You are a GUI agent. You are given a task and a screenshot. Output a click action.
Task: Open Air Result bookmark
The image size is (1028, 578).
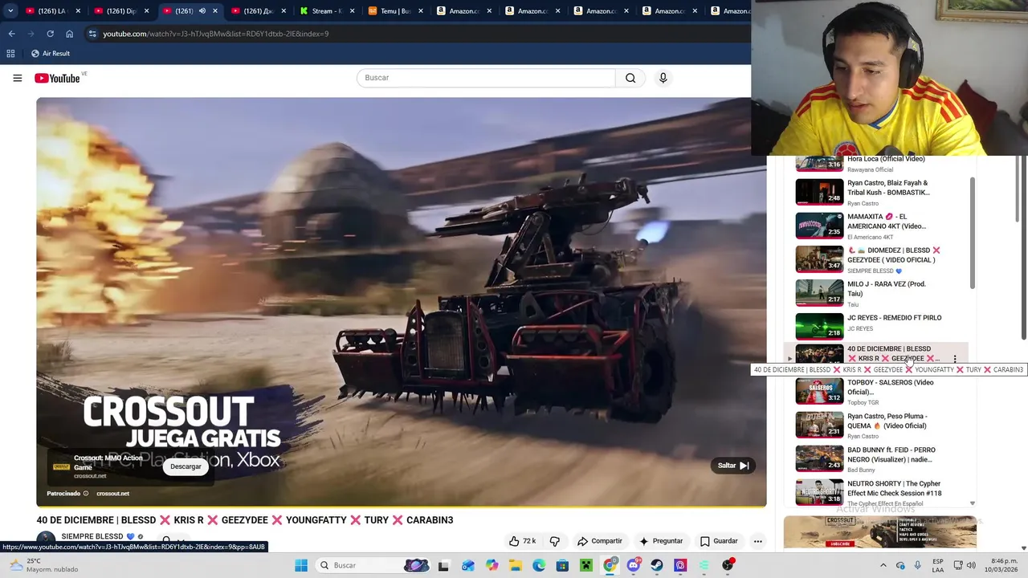click(50, 53)
